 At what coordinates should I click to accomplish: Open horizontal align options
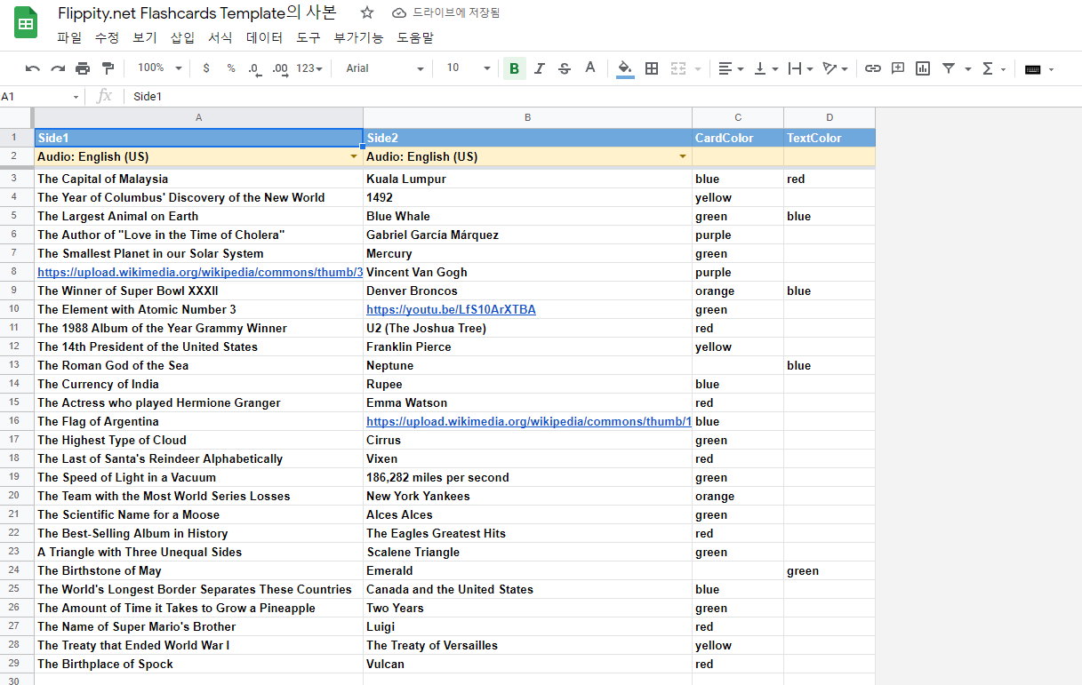click(x=729, y=68)
